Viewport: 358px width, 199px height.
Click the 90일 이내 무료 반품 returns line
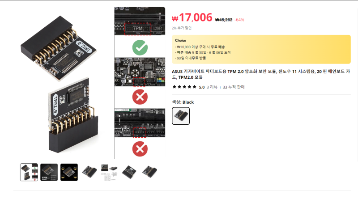point(192,58)
